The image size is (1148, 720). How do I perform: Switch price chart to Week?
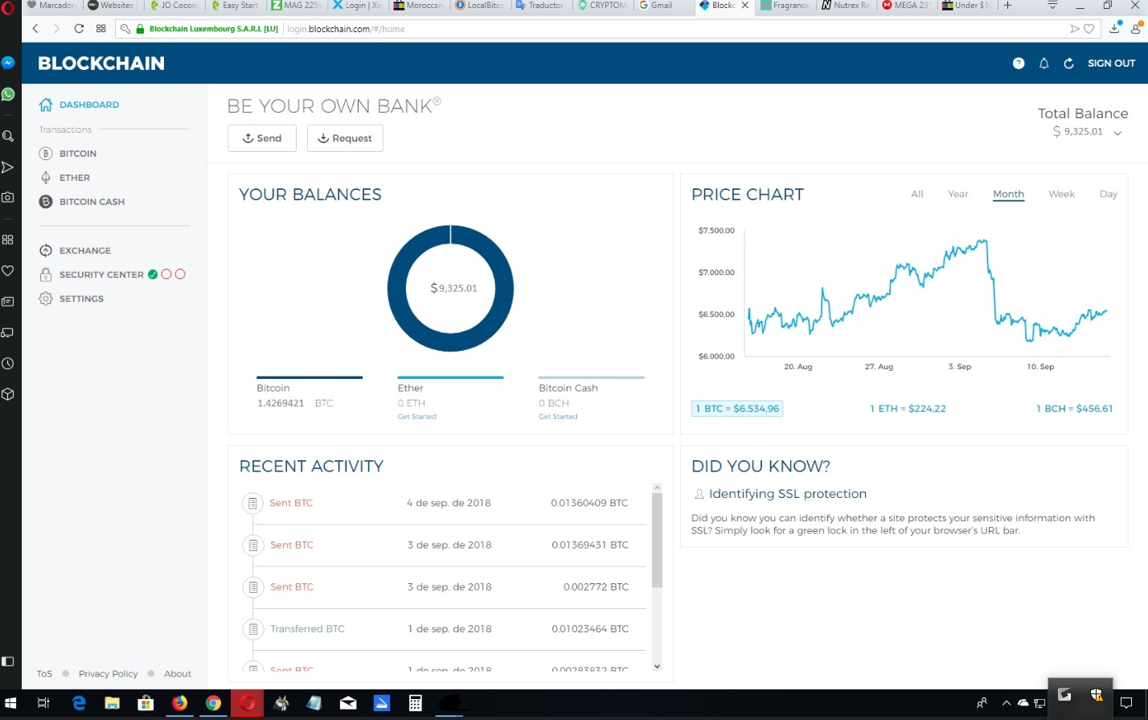[x=1061, y=194]
